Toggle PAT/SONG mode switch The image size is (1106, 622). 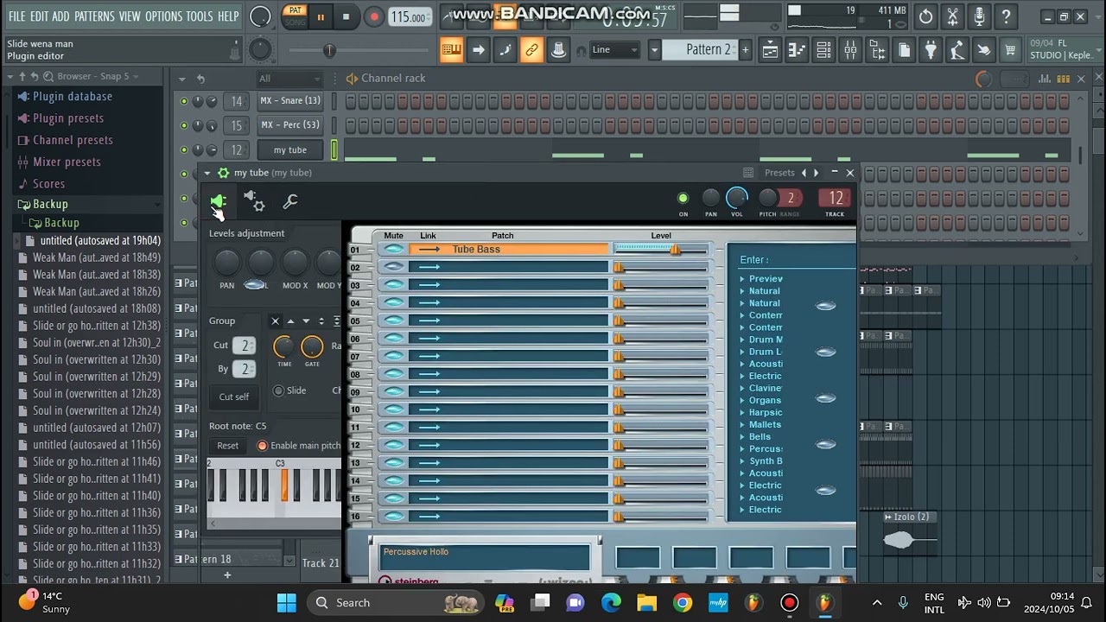coord(296,16)
